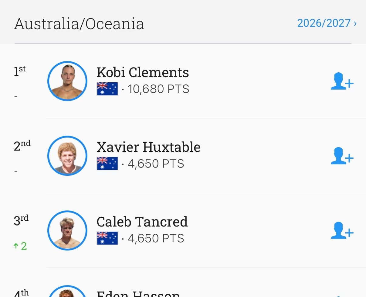The image size is (366, 297).
Task: Follow Kobi Clements using the add-person icon
Action: click(342, 81)
